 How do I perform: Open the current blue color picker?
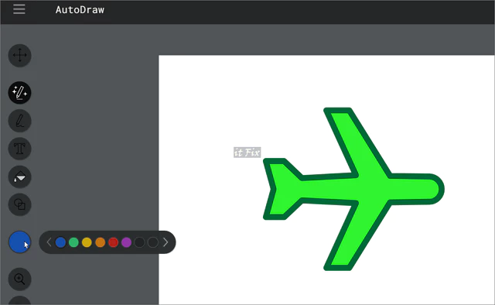19,242
